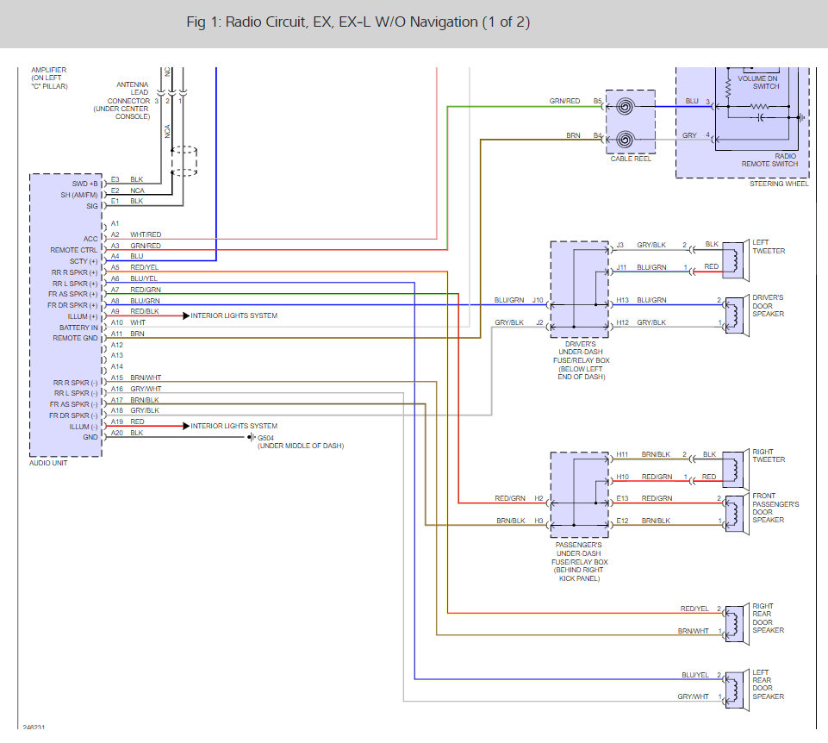Click the Passenger's Under-Dash Fuse/Relay Box
Image resolution: width=828 pixels, height=743 pixels.
[580, 495]
